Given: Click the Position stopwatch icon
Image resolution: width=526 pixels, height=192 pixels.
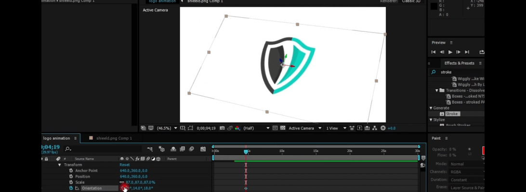Looking at the screenshot, I should tap(71, 176).
